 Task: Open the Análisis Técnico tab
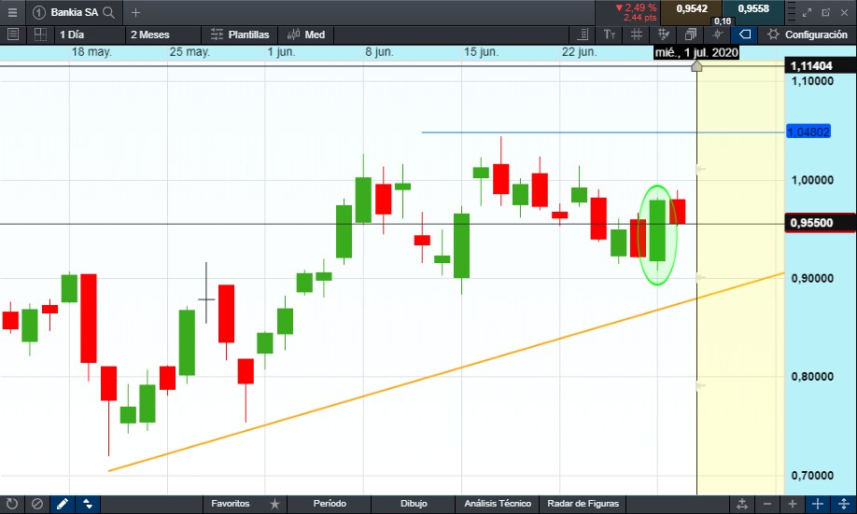(x=498, y=504)
